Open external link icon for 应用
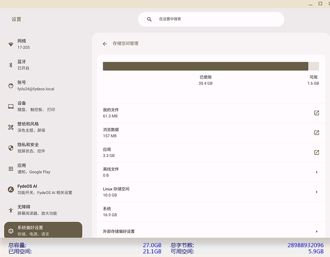330x257 pixels. point(316,152)
